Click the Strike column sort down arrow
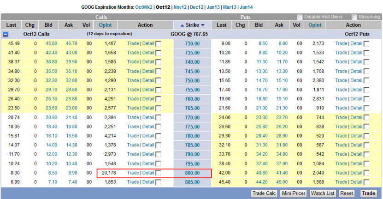 202,25
